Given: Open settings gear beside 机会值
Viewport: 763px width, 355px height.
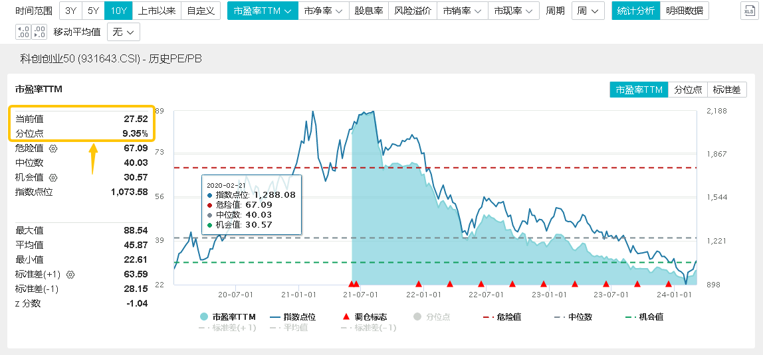Looking at the screenshot, I should (53, 178).
